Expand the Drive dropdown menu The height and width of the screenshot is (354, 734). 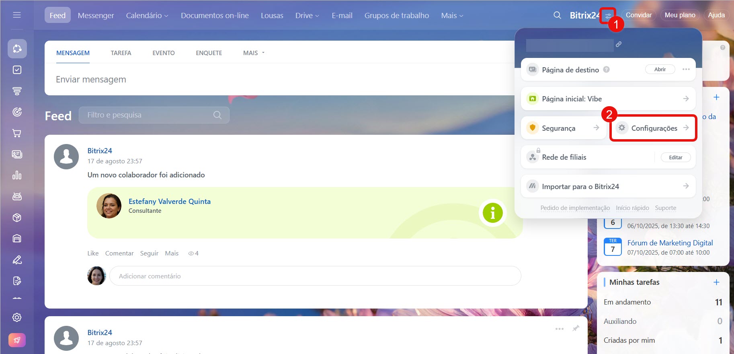307,15
